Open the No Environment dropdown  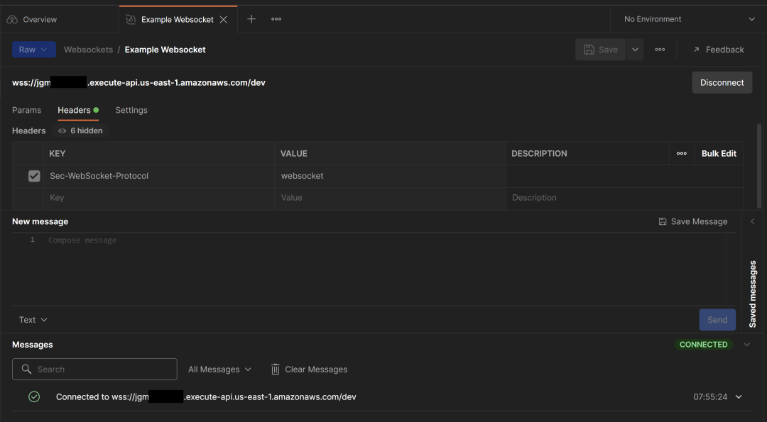(689, 19)
